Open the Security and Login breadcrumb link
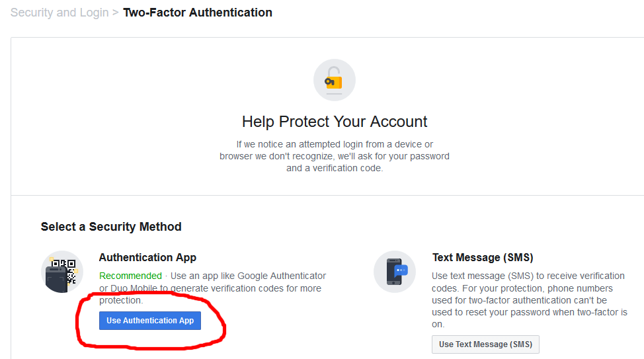644x359 pixels. [x=60, y=13]
